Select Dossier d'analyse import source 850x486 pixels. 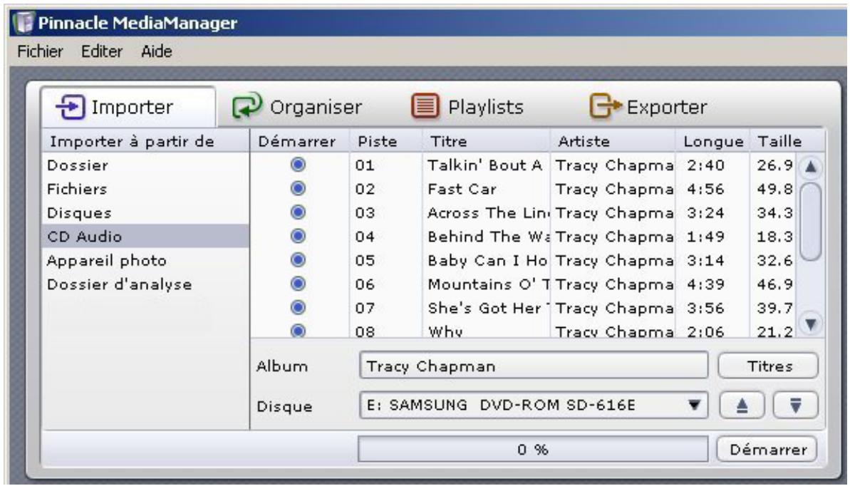point(145,284)
